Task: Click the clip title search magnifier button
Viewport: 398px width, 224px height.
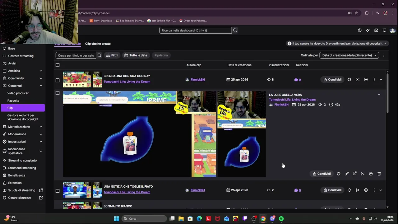Action: (99, 55)
